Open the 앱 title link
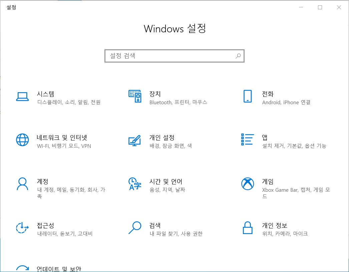Viewport: 349px width, 272px height. (265, 138)
